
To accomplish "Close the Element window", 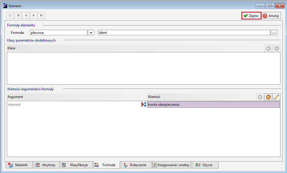I will (x=280, y=6).
